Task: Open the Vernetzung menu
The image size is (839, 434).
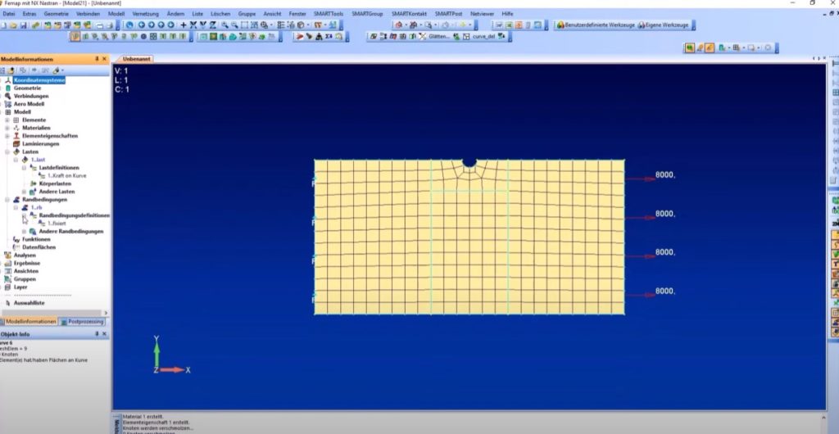Action: pyautogui.click(x=145, y=14)
